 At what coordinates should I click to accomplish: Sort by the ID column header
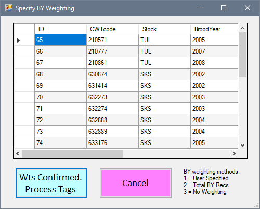pos(60,29)
